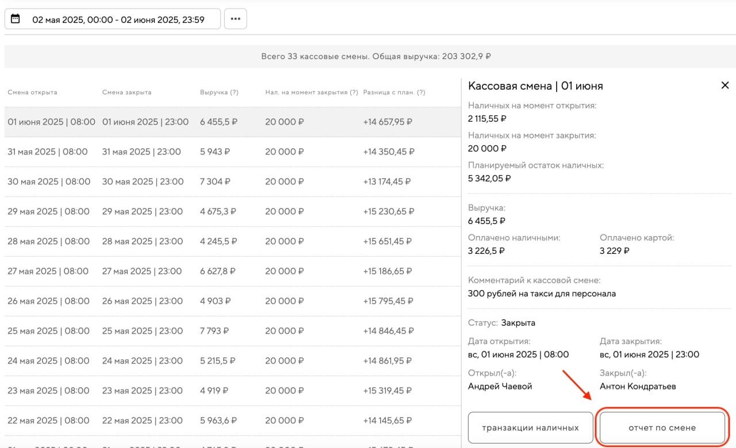Sort by 'Смена открыта' column header
The image size is (736, 448).
click(x=32, y=92)
